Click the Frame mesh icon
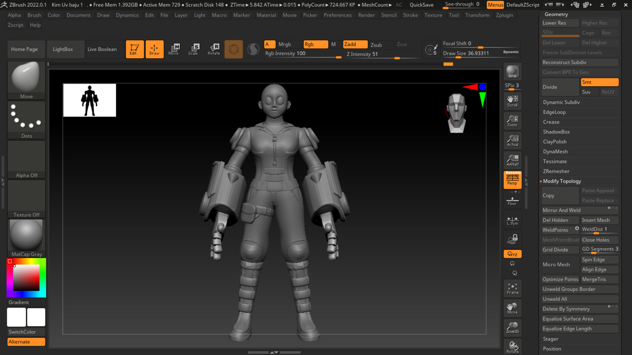 click(513, 289)
